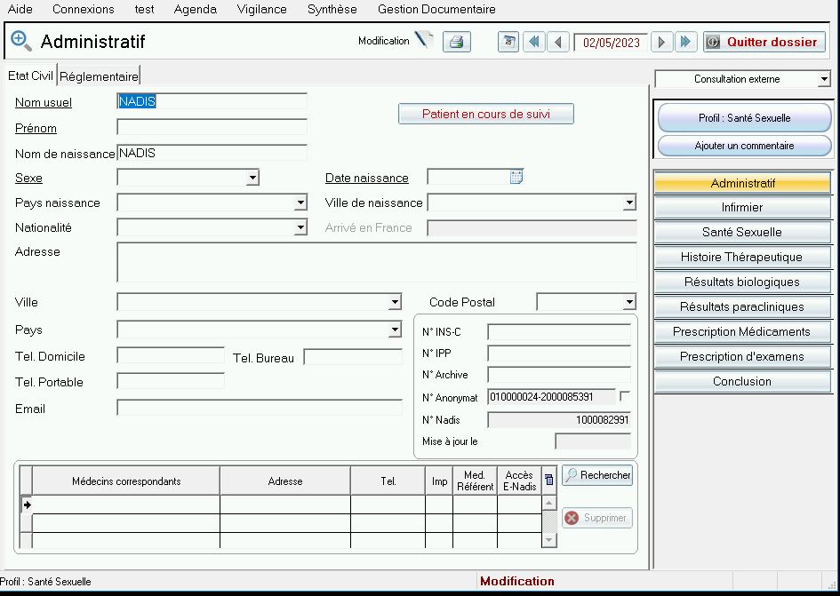Go to previous date arrow
840x596 pixels.
[558, 42]
